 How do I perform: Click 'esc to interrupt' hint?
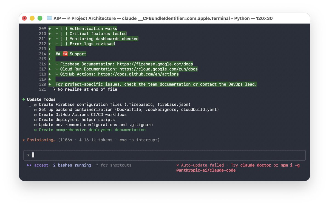point(138,140)
